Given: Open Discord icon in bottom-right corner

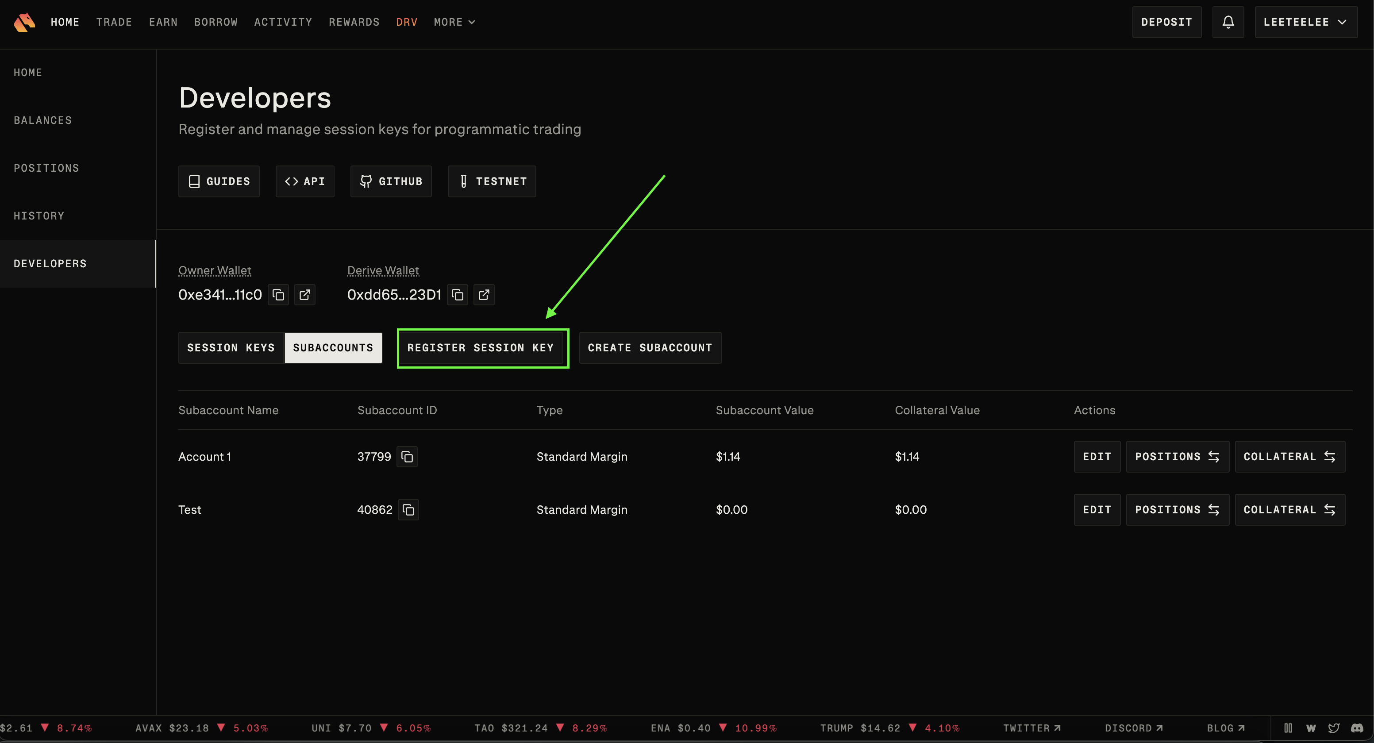Looking at the screenshot, I should coord(1357,728).
